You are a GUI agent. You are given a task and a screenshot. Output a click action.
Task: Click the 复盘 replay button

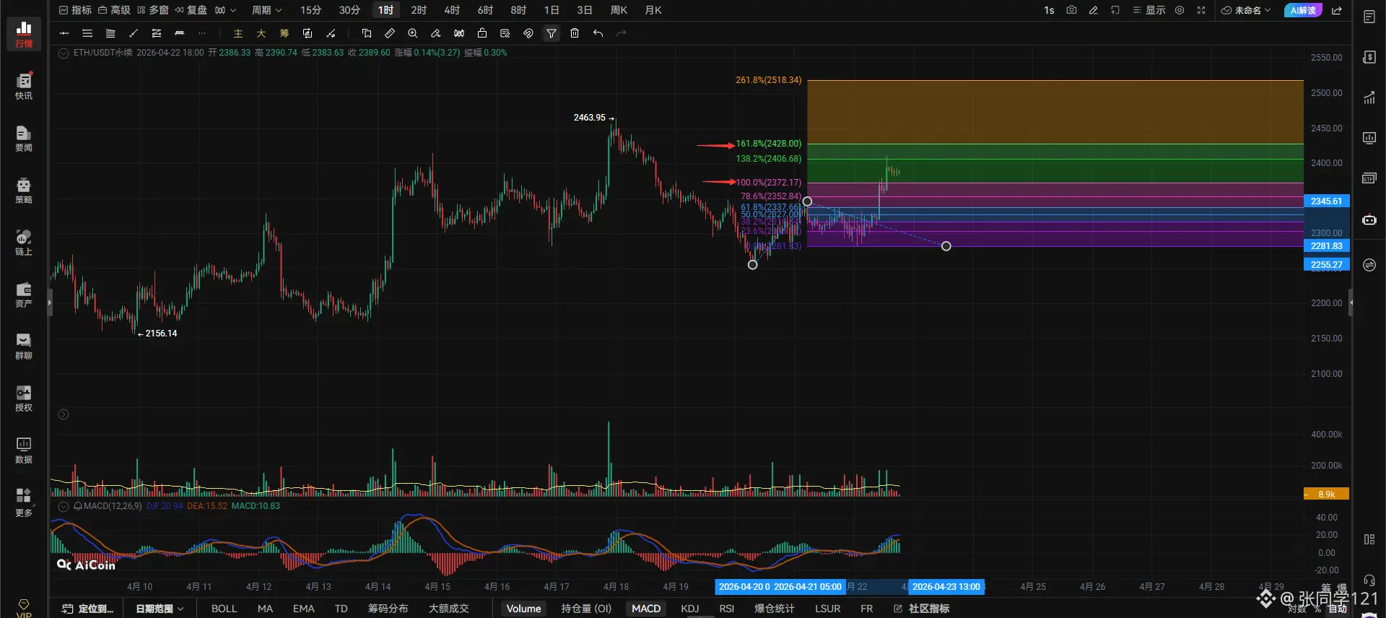tap(191, 10)
